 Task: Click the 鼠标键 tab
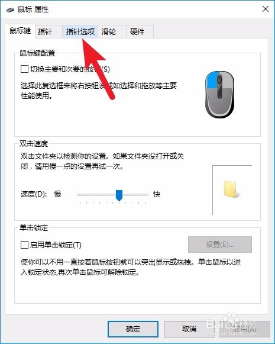[x=20, y=31]
